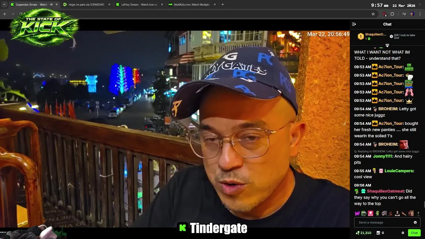This screenshot has height=239, width=425.
Task: Open BROHEIM username on the juggz message
Action: point(388,109)
